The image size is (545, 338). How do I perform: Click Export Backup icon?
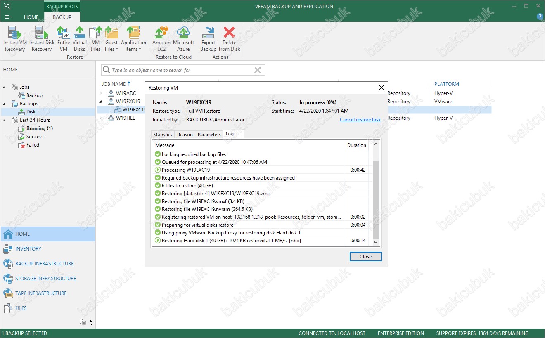pos(208,39)
